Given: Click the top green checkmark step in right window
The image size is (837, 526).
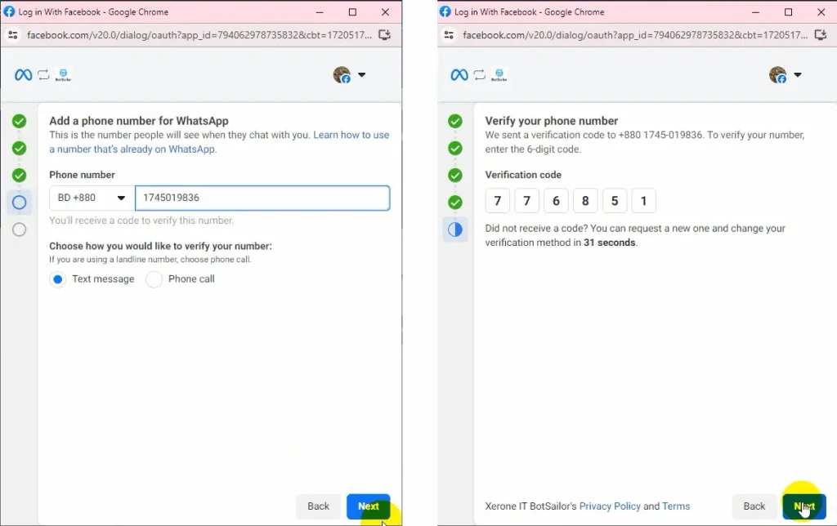Looking at the screenshot, I should click(455, 122).
